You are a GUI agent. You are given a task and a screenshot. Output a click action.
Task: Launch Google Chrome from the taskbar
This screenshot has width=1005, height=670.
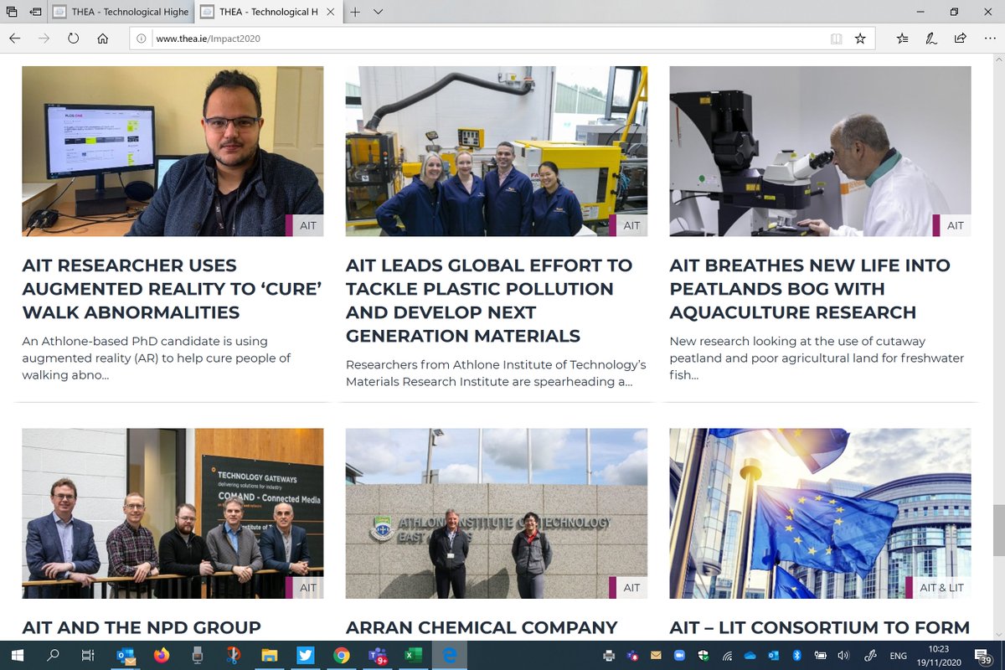[x=341, y=655]
